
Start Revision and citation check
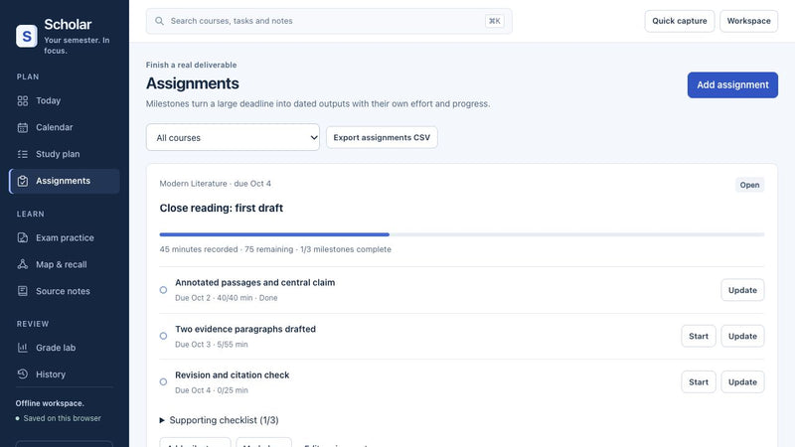tap(699, 382)
